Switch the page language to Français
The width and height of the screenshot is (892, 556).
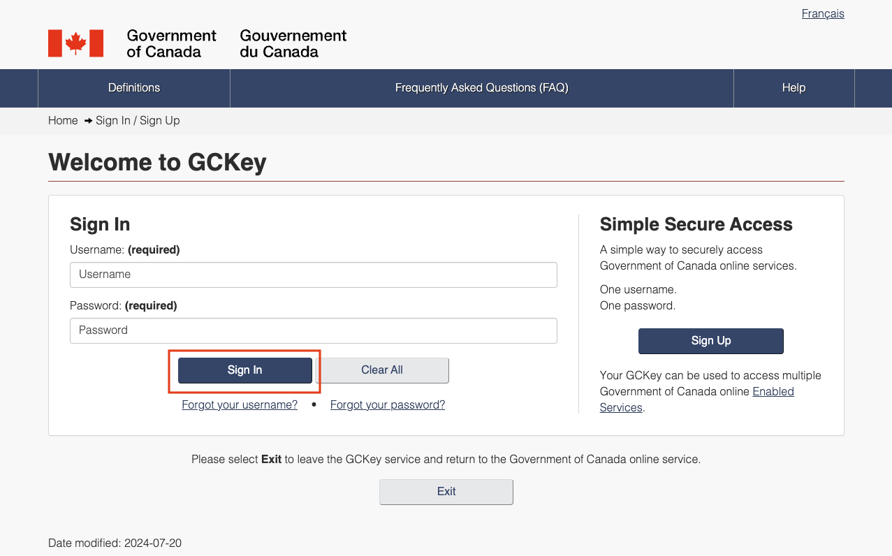point(823,13)
